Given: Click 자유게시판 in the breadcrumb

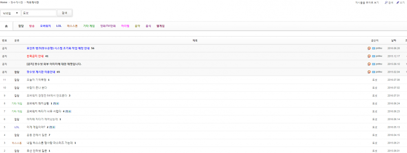Looking at the screenshot, I should point(33,2).
